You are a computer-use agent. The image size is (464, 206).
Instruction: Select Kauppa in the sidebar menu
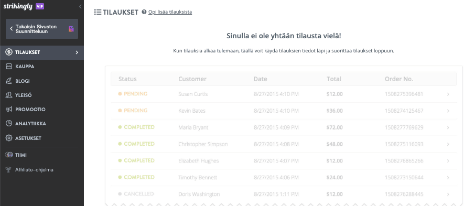pos(42,67)
